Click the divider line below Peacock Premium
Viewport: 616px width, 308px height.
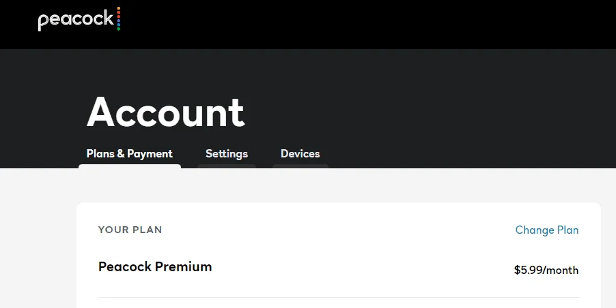pos(338,297)
